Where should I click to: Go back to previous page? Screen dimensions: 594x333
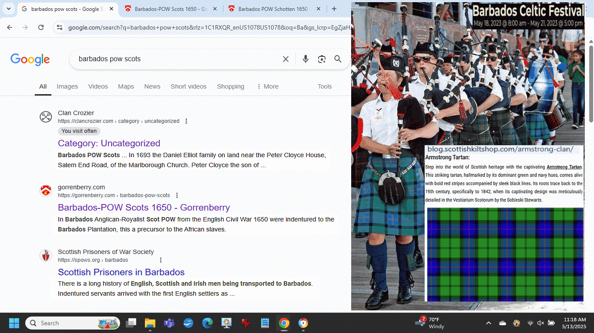click(10, 27)
